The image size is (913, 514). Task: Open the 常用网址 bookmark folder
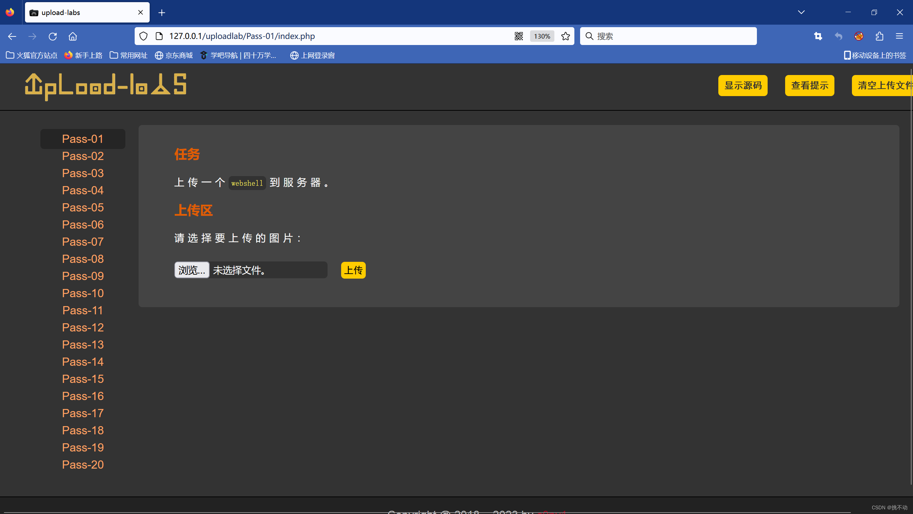(x=129, y=55)
